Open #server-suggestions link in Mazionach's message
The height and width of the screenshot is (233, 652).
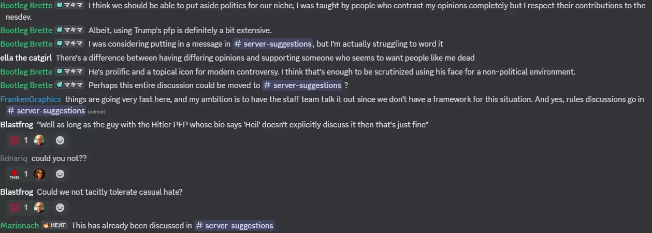[x=234, y=225]
